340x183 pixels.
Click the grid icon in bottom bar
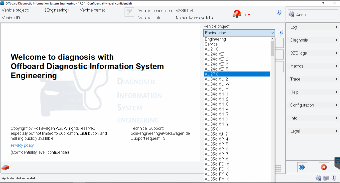[x=279, y=167]
